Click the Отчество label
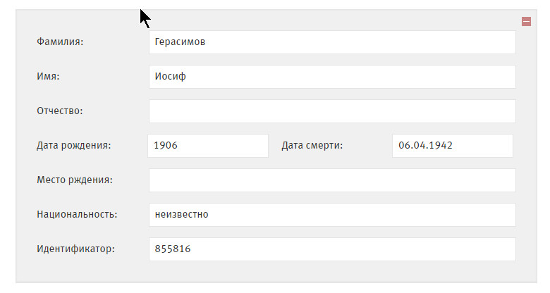550x293 pixels. 60,111
